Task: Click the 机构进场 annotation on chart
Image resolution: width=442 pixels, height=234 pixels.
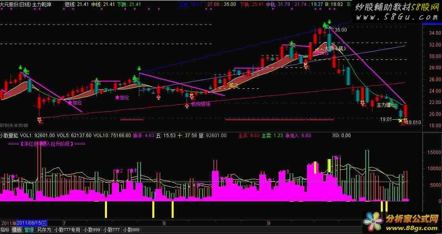Action: tap(201, 104)
